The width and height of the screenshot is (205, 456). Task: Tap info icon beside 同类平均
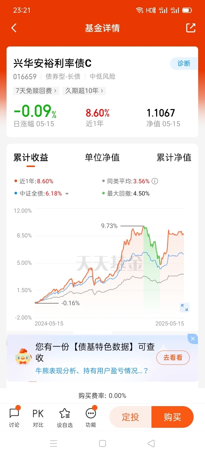point(155,181)
